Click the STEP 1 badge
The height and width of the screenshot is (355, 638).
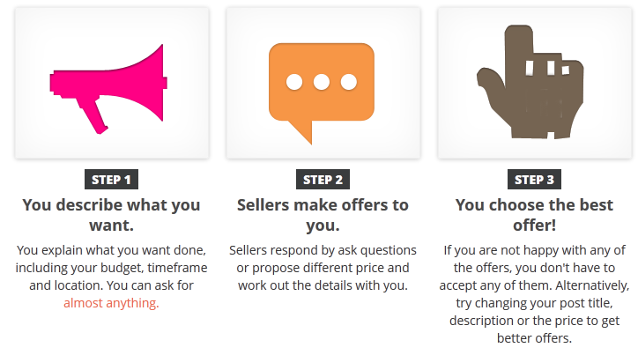(111, 180)
